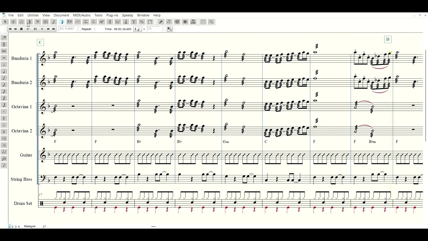Open the File menu
The height and width of the screenshot is (241, 428).
pyautogui.click(x=11, y=15)
